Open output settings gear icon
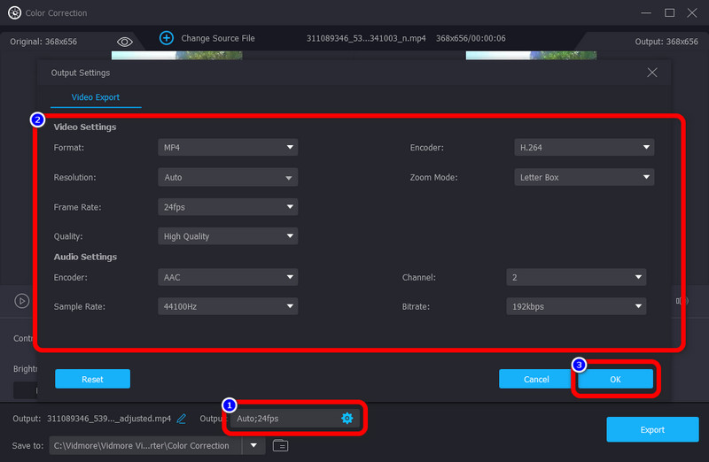This screenshot has height=462, width=709. pos(347,418)
